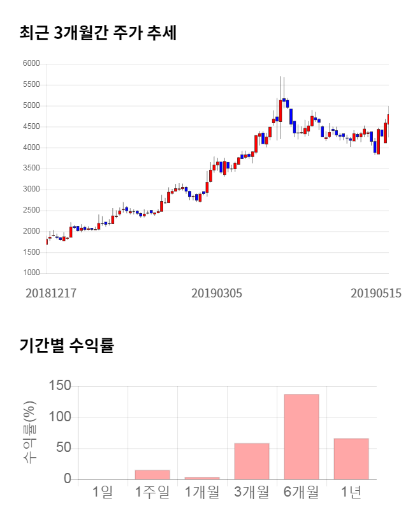408x517 pixels.
Task: Click the 6개월 return bar
Action: point(301,437)
